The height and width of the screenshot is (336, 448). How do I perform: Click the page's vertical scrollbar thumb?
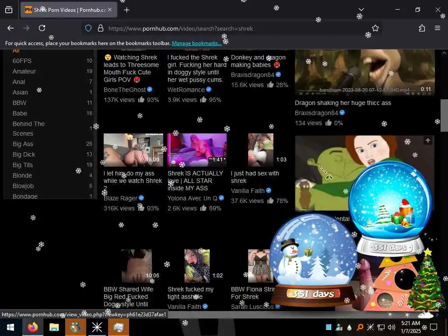444,115
